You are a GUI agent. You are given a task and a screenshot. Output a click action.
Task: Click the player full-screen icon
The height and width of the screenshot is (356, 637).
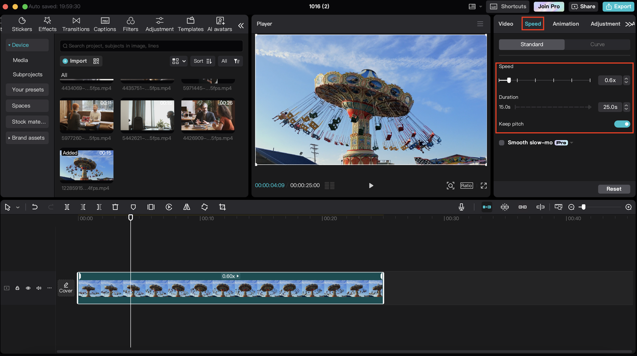point(483,185)
